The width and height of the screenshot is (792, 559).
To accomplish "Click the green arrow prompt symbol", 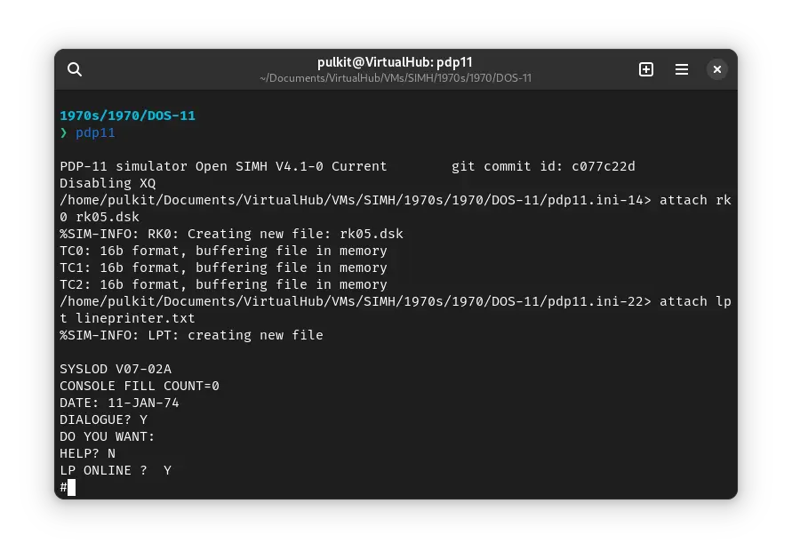I will click(63, 132).
